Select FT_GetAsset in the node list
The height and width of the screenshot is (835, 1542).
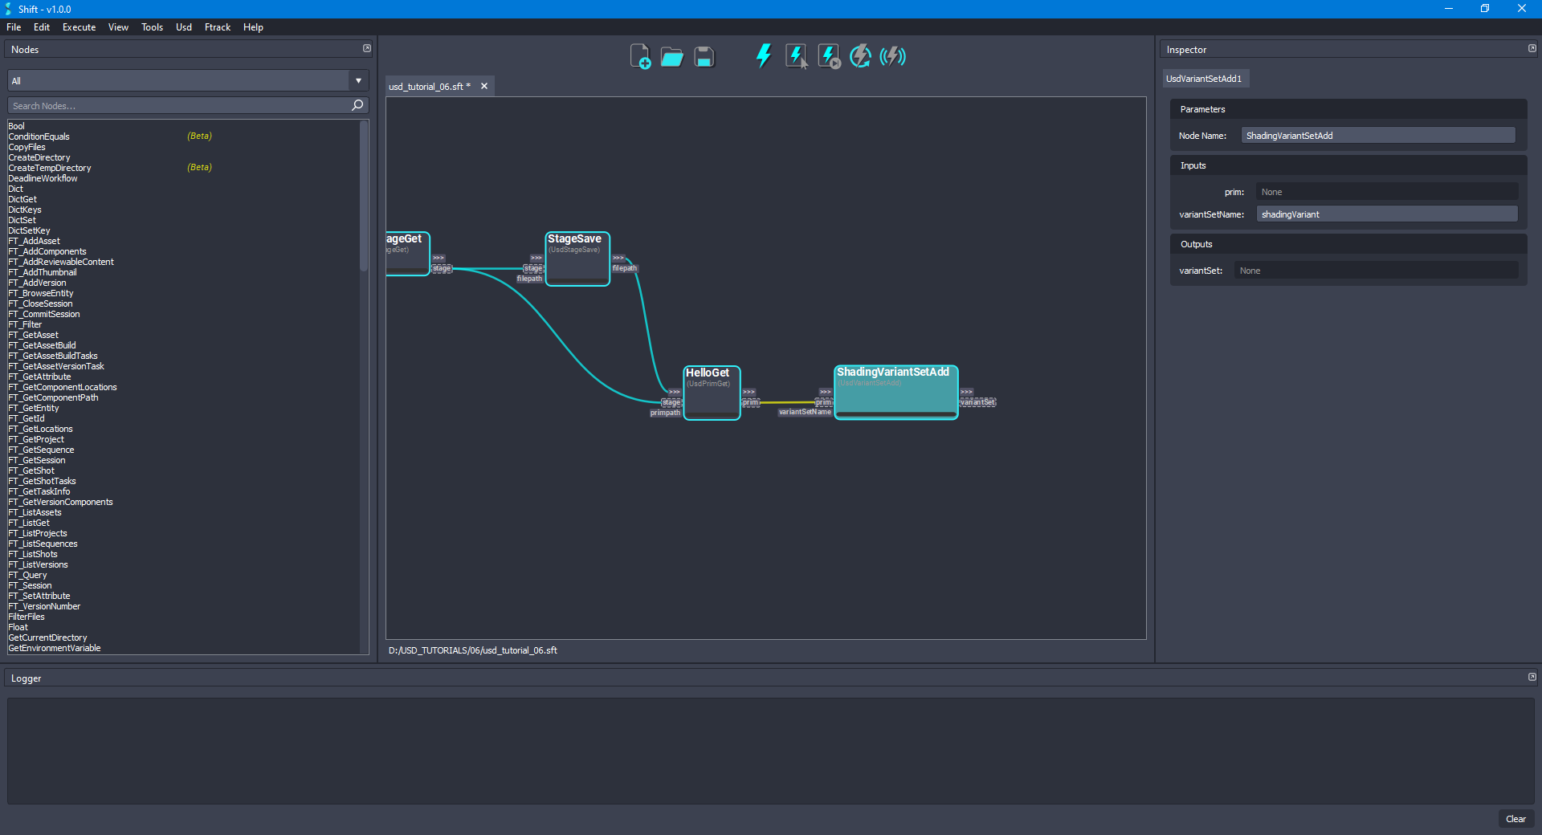[x=33, y=335]
